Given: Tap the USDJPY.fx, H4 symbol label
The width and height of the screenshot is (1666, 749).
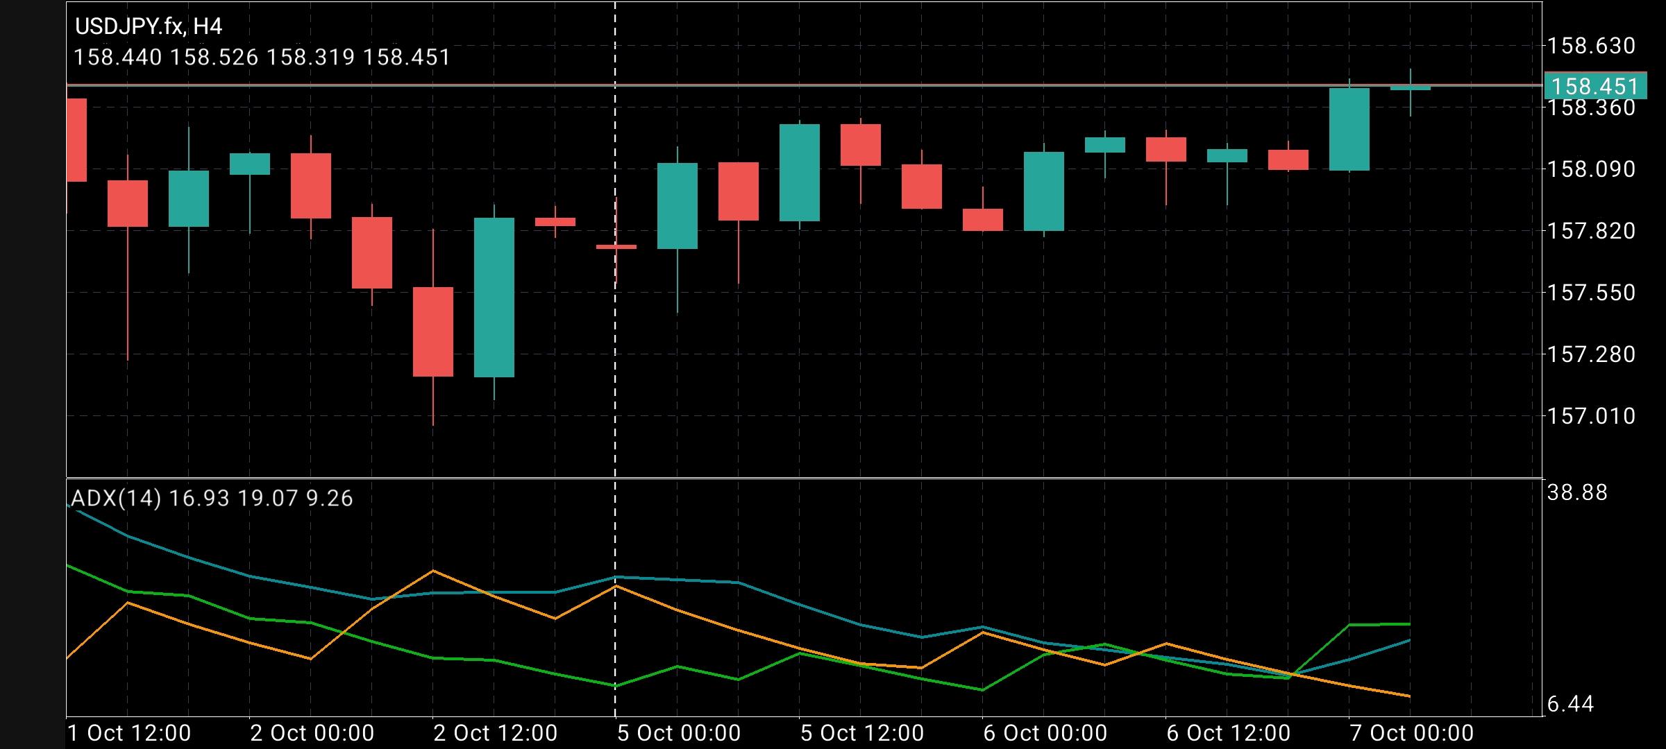Looking at the screenshot, I should pyautogui.click(x=149, y=26).
